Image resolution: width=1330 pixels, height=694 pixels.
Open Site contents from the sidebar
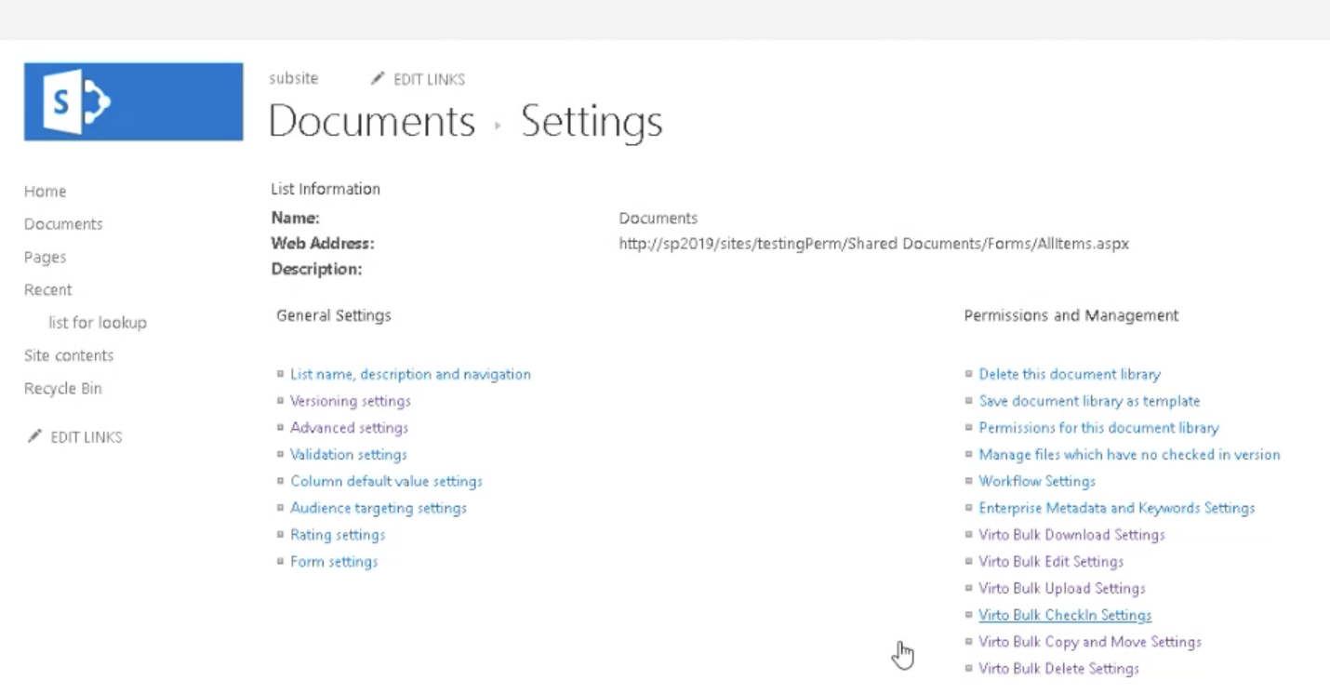[68, 355]
